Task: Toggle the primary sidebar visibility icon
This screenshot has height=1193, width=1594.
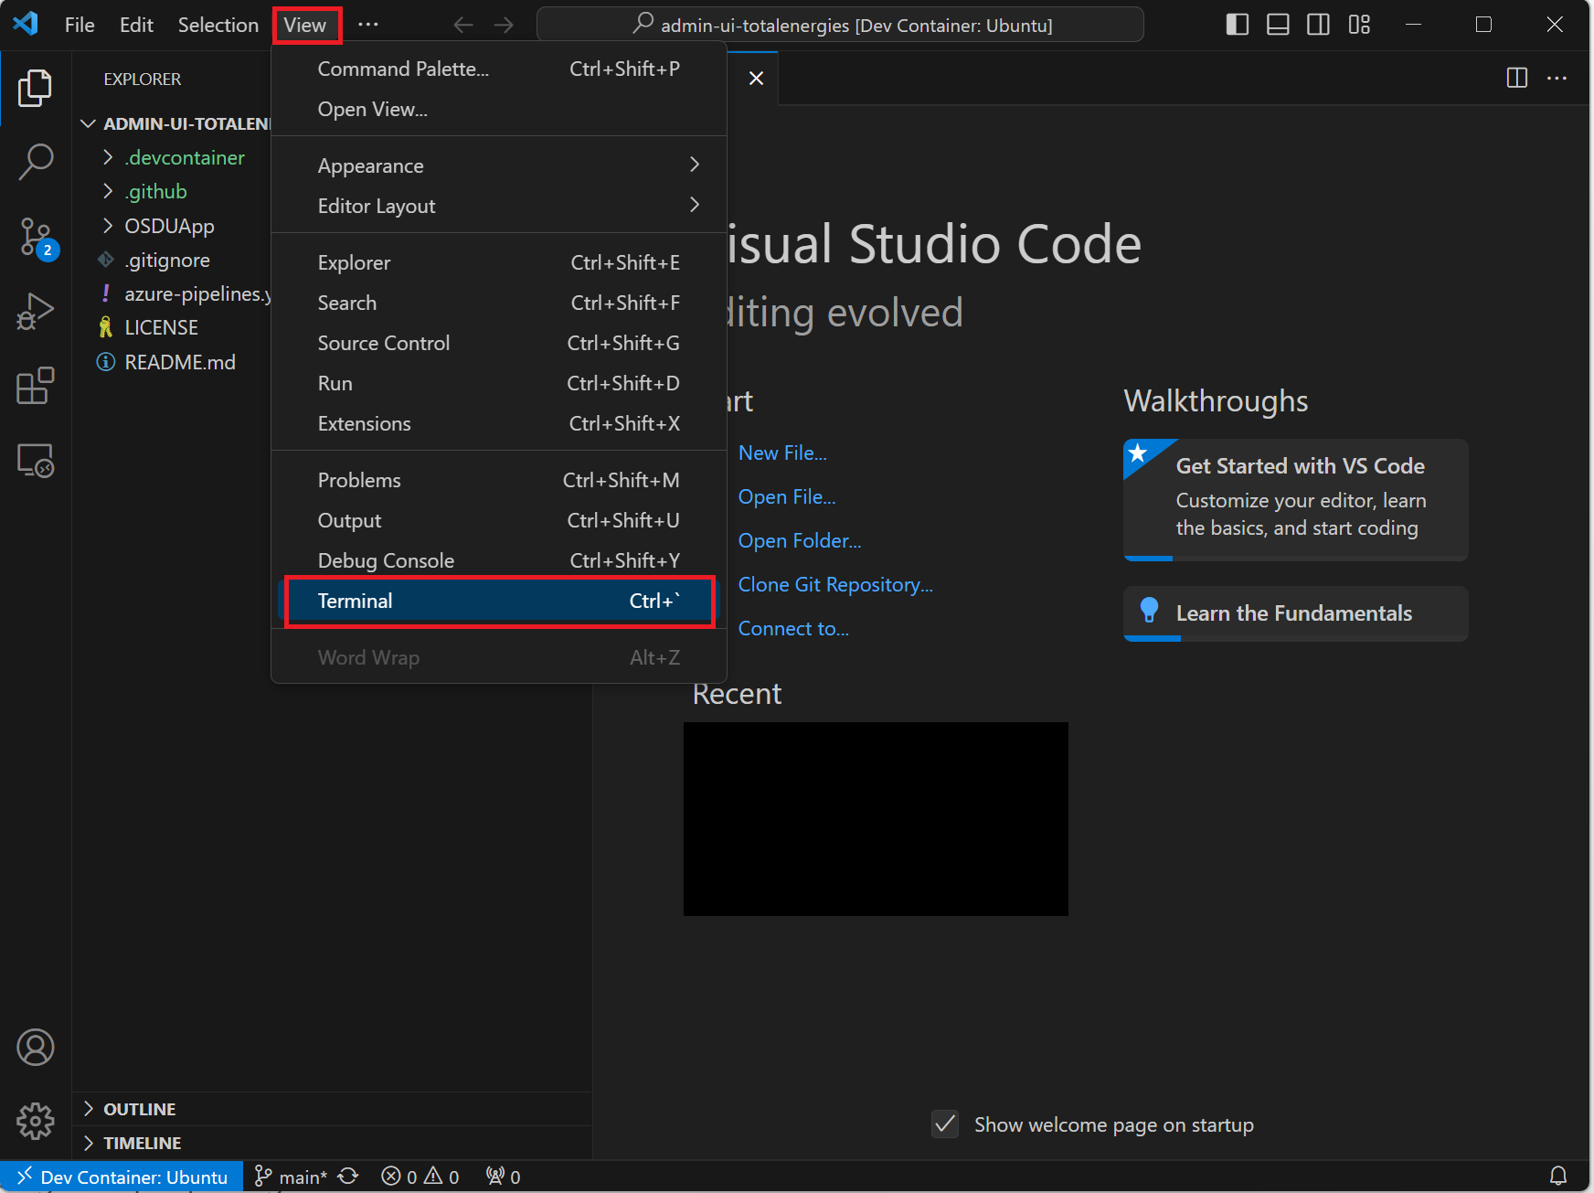Action: pyautogui.click(x=1237, y=25)
